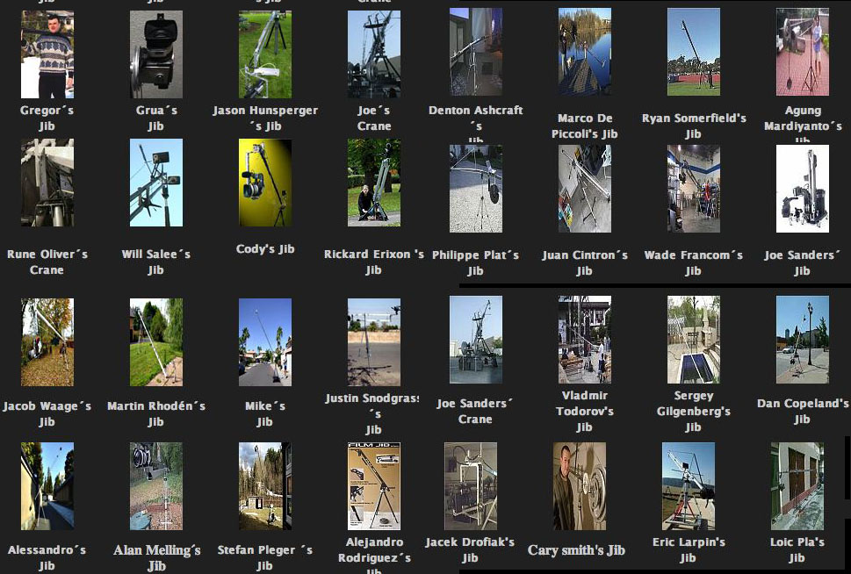Screen dimensions: 851x574
Task: Select Loic Pla's Jib photo thumbnail
Action: pos(797,486)
